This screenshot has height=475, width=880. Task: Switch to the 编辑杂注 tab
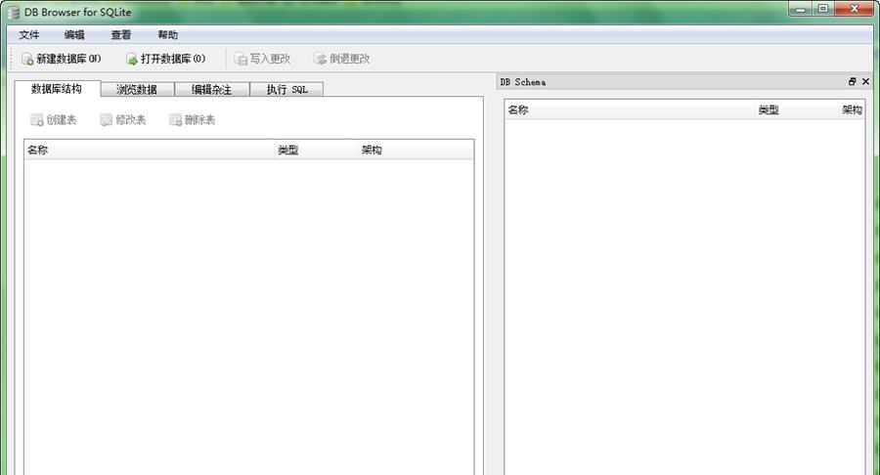pos(211,89)
